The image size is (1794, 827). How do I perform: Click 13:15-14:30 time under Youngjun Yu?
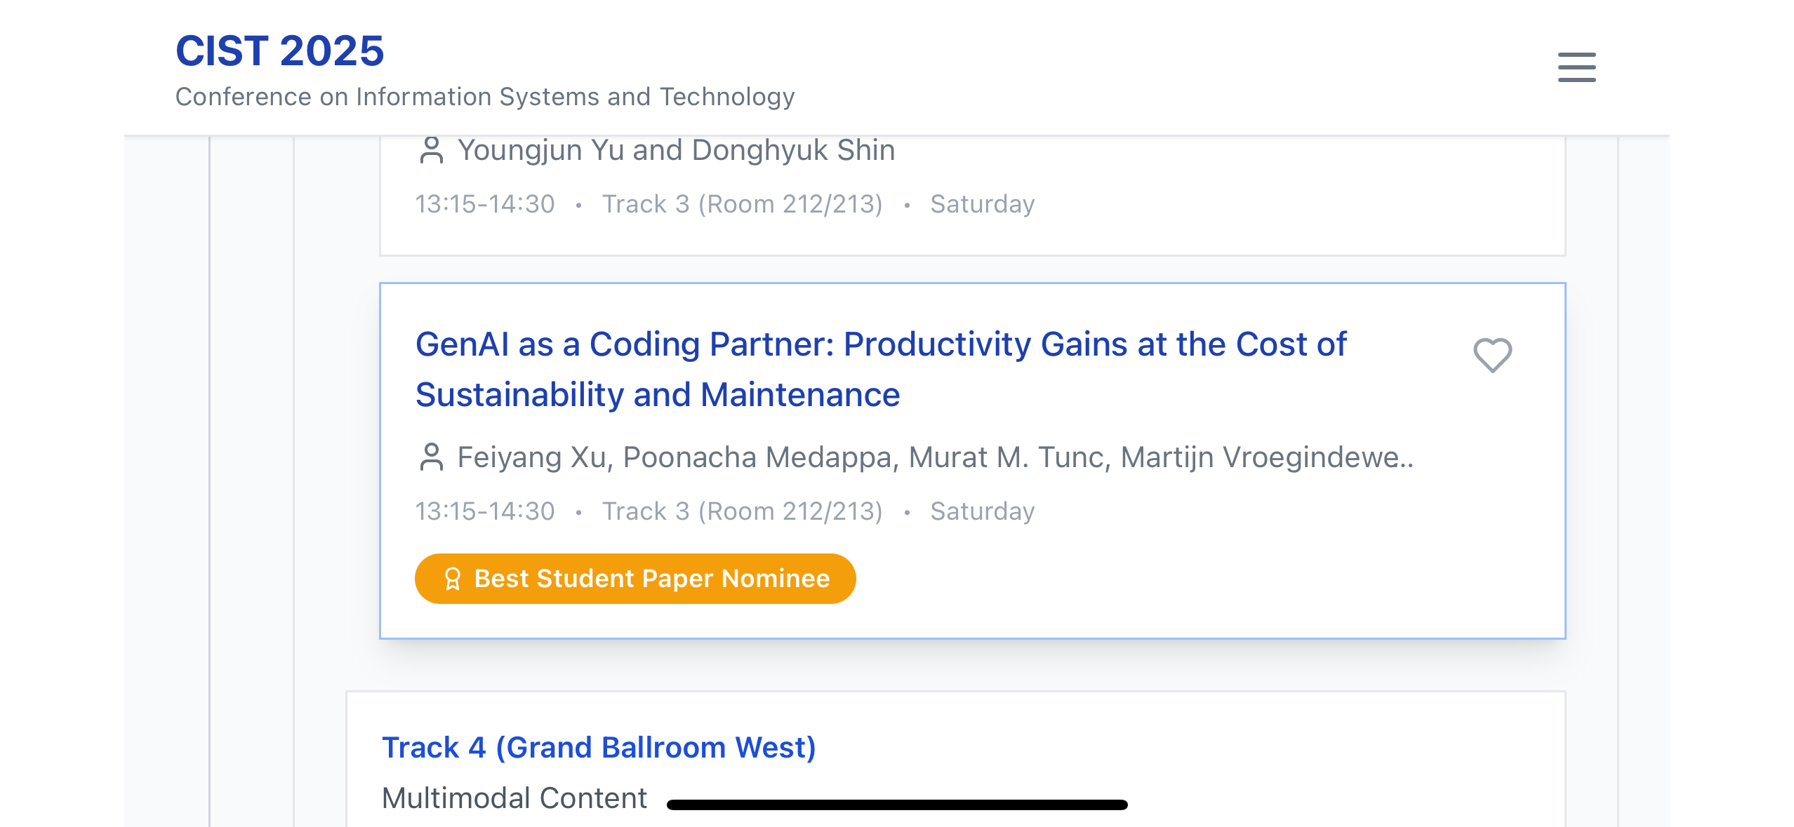[484, 204]
